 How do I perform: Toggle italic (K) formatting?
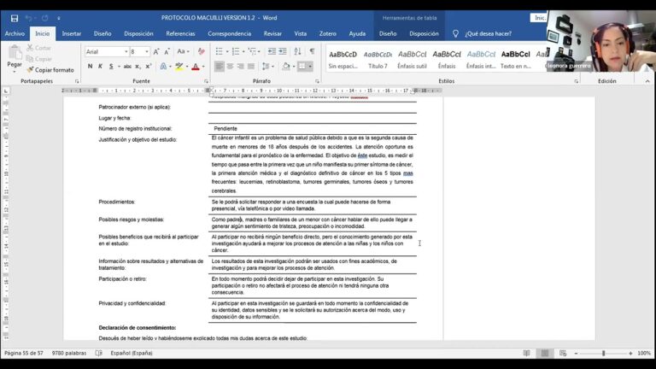click(101, 66)
